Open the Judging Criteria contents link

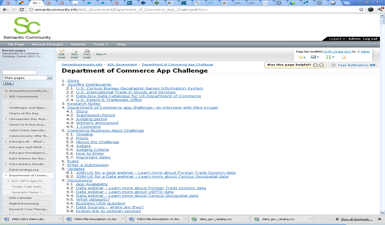tap(92, 150)
